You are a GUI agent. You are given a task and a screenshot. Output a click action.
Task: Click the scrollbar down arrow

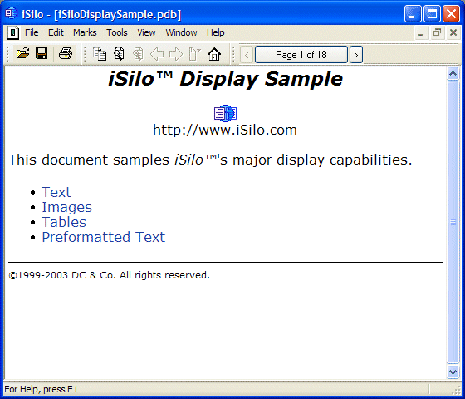point(453,372)
